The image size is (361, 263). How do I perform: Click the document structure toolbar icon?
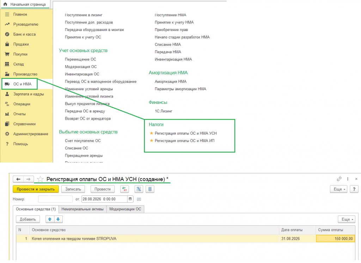pyautogui.click(x=139, y=189)
